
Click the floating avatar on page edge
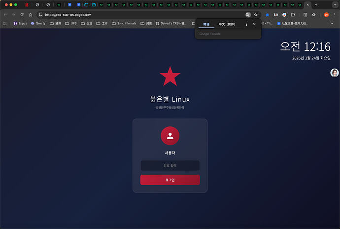point(335,73)
